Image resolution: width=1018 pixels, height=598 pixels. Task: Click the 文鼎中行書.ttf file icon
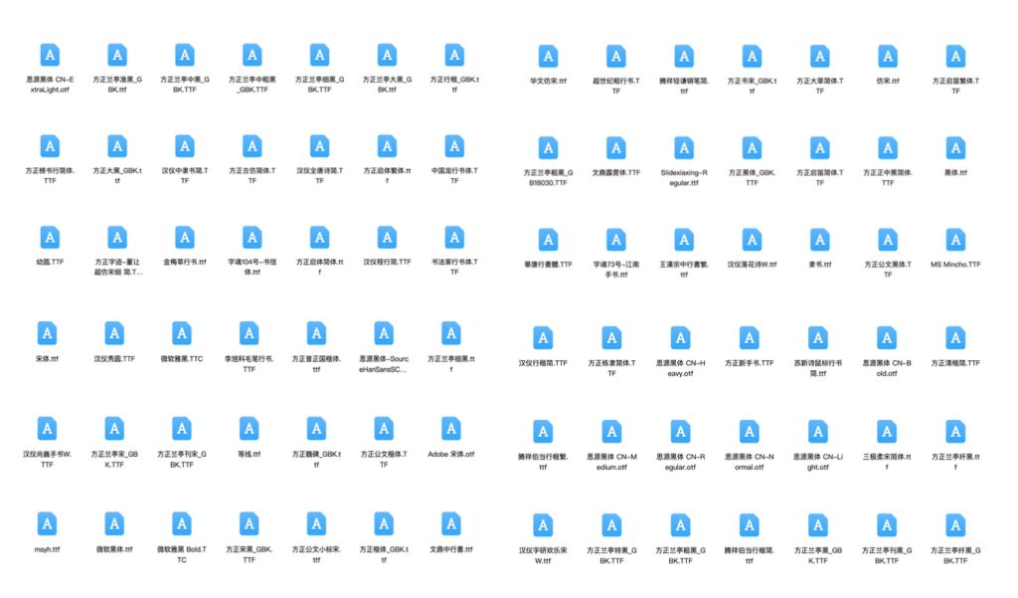451,524
